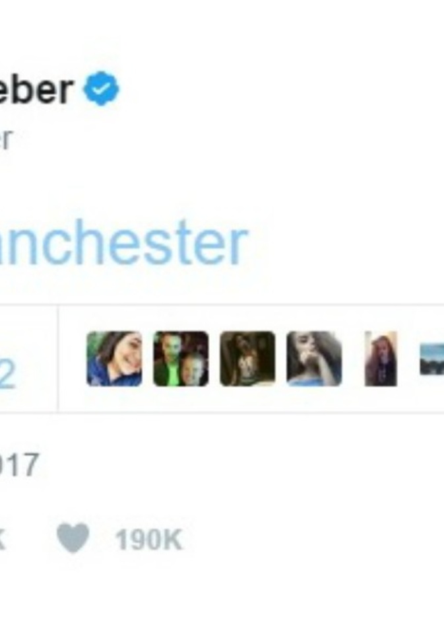
Task: Open the tweet timestamp ending in 017
Action: click(19, 465)
